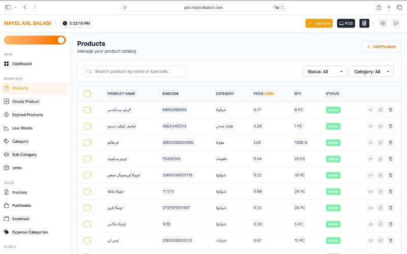
Task: Select the row checkbox for barcode 1010
Action: 87,224
